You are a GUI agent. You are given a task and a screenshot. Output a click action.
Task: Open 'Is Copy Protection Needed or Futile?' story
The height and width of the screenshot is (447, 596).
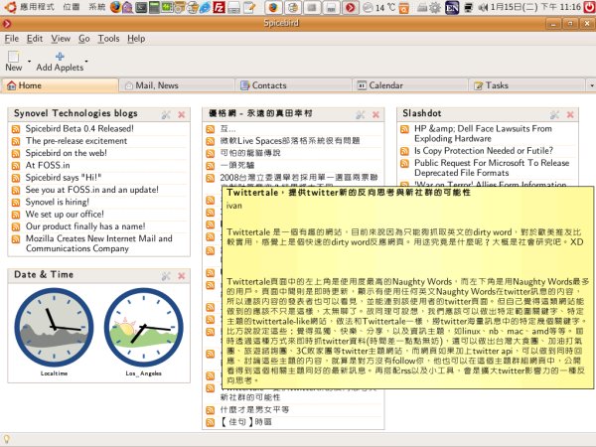(x=484, y=151)
